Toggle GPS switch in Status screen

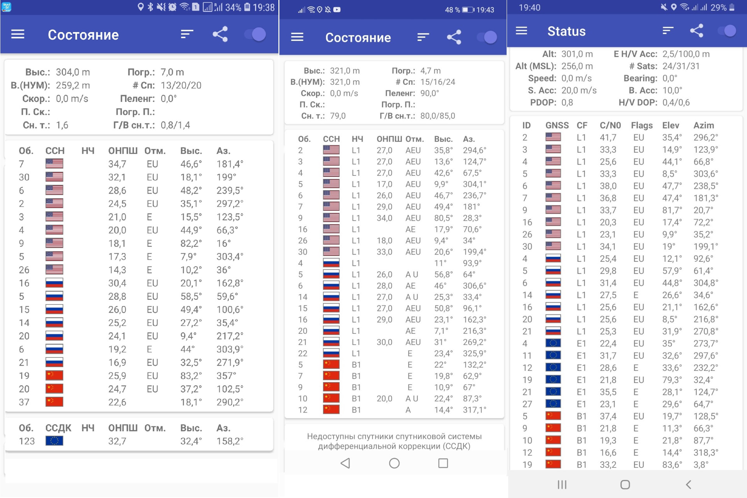coord(727,31)
